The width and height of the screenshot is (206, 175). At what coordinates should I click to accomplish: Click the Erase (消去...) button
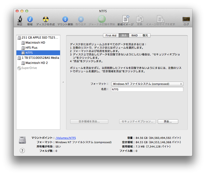click(x=168, y=122)
